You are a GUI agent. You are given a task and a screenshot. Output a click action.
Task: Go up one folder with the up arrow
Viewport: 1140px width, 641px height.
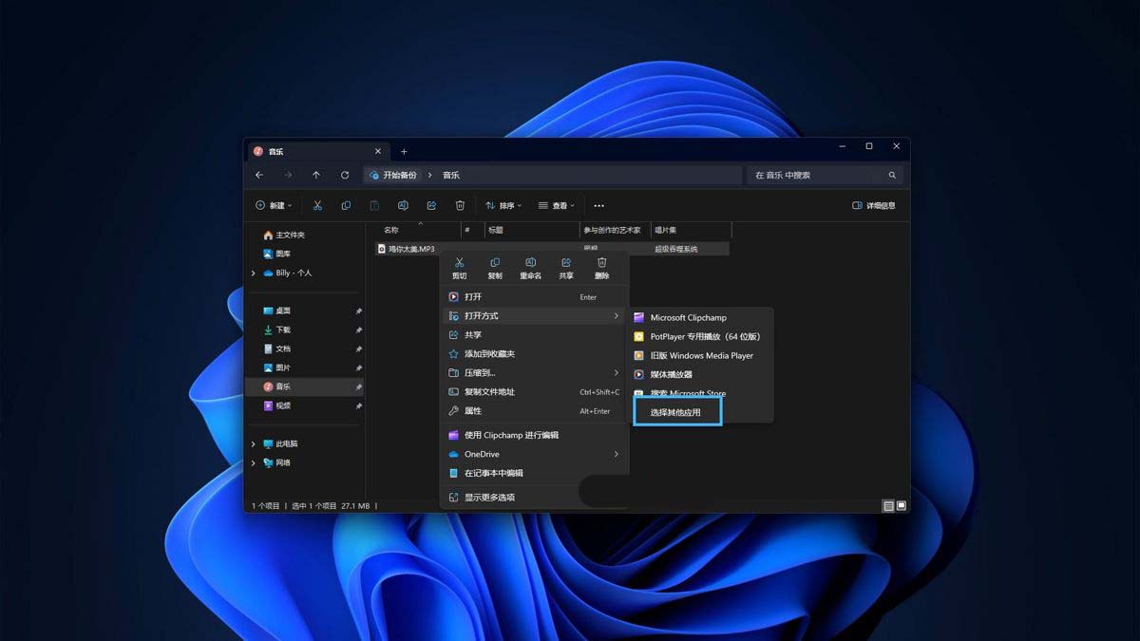[x=316, y=176]
